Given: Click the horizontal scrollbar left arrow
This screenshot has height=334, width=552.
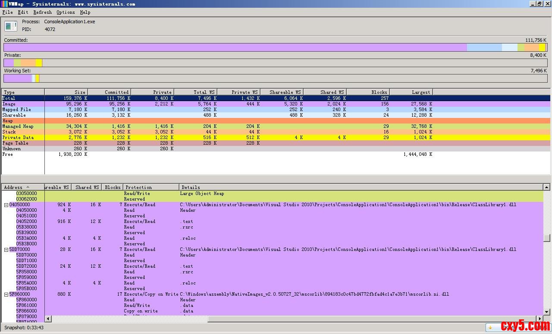Looking at the screenshot, I should click(x=48, y=319).
